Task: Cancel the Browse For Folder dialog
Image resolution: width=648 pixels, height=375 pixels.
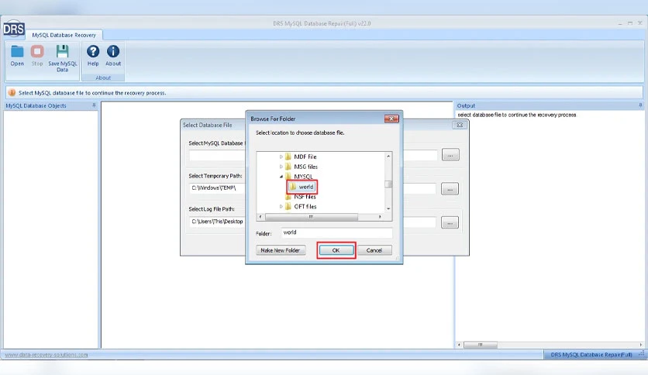Action: click(374, 250)
